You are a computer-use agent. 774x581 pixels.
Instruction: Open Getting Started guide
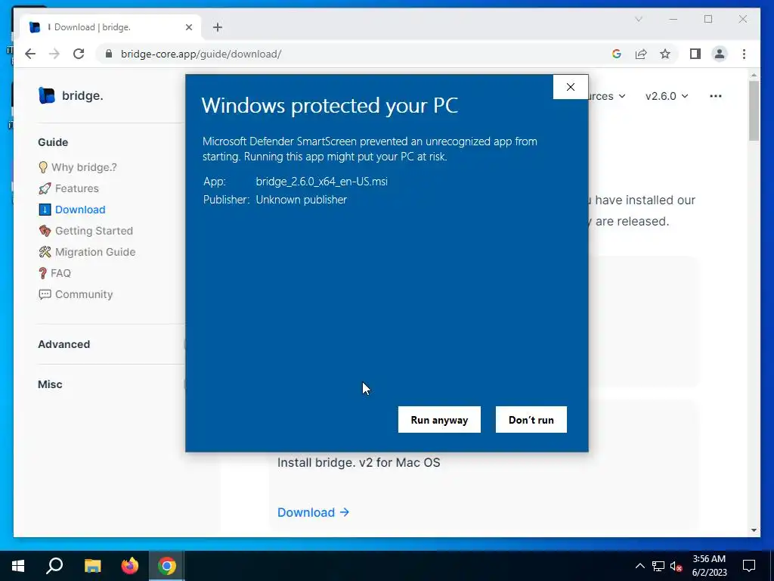pos(86,231)
